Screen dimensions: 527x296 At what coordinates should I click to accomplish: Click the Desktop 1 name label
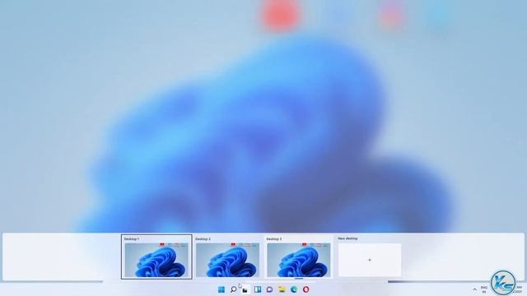[x=132, y=239]
